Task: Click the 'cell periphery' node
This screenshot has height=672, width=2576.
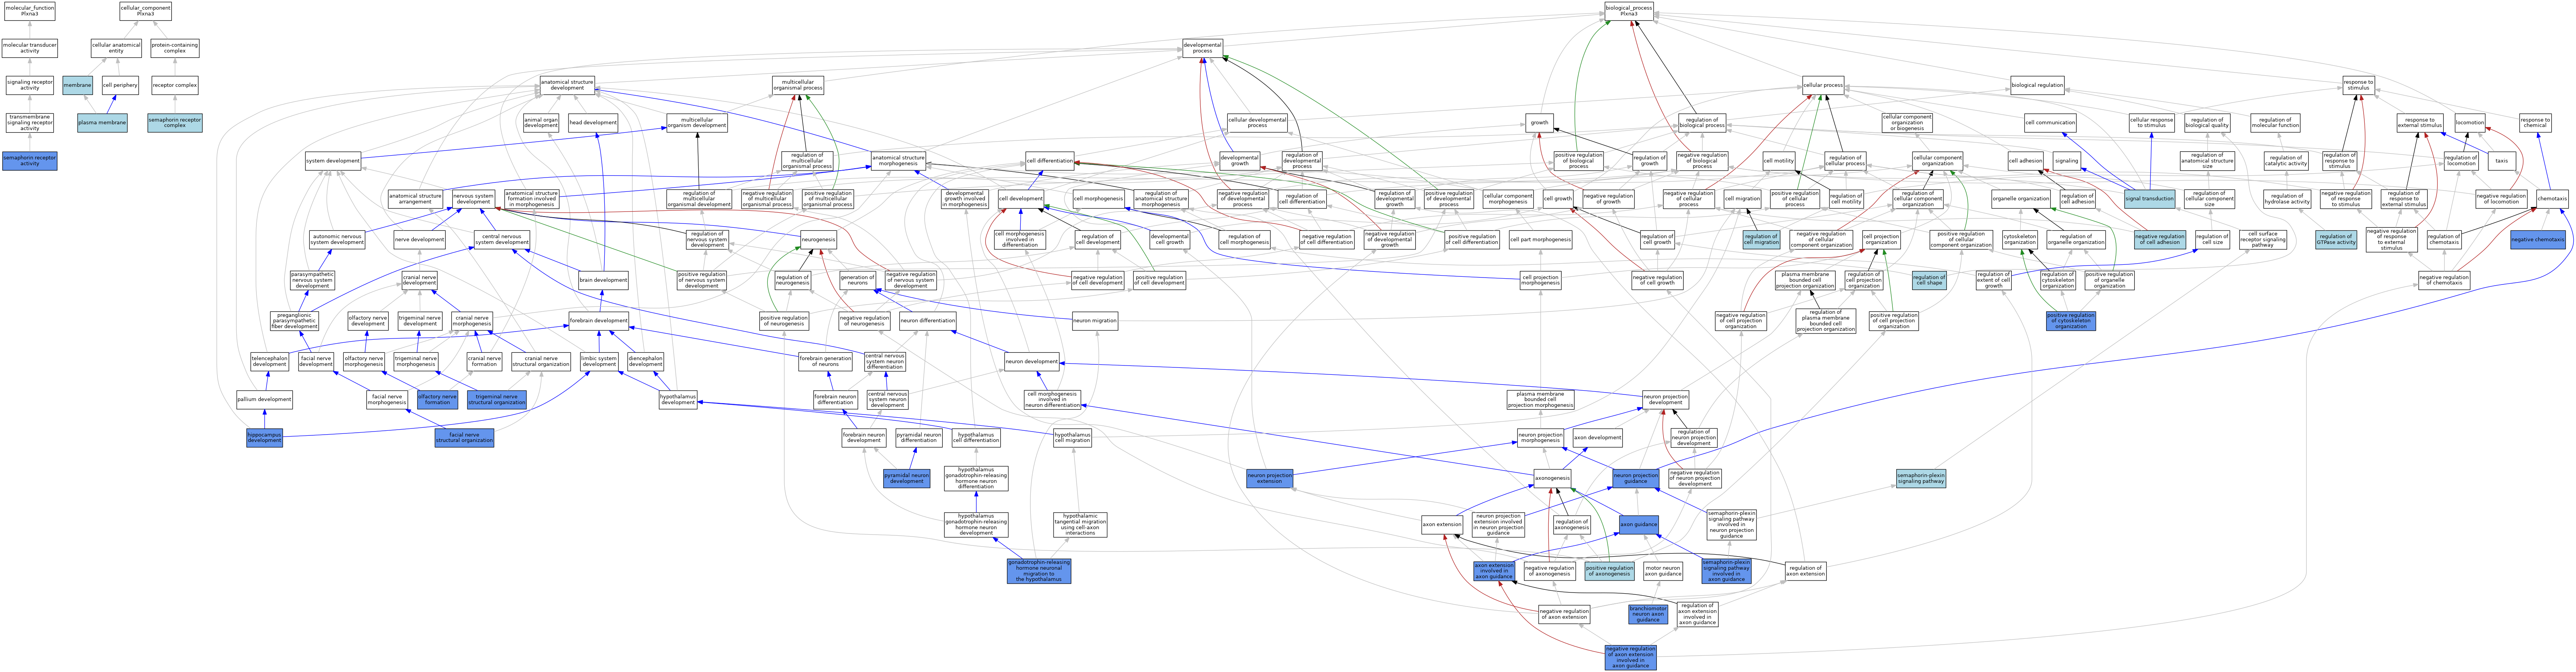Action: click(x=120, y=86)
